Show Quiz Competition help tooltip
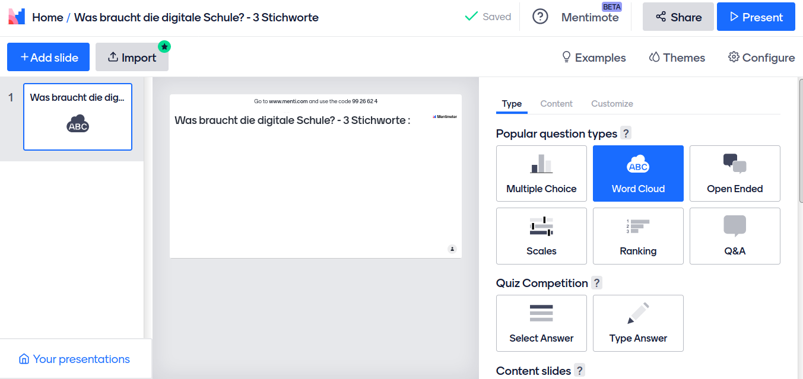The height and width of the screenshot is (379, 803). point(596,283)
